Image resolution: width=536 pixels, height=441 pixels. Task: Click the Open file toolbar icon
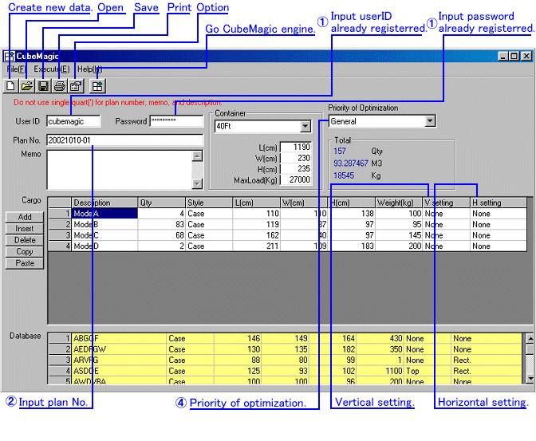(x=27, y=85)
